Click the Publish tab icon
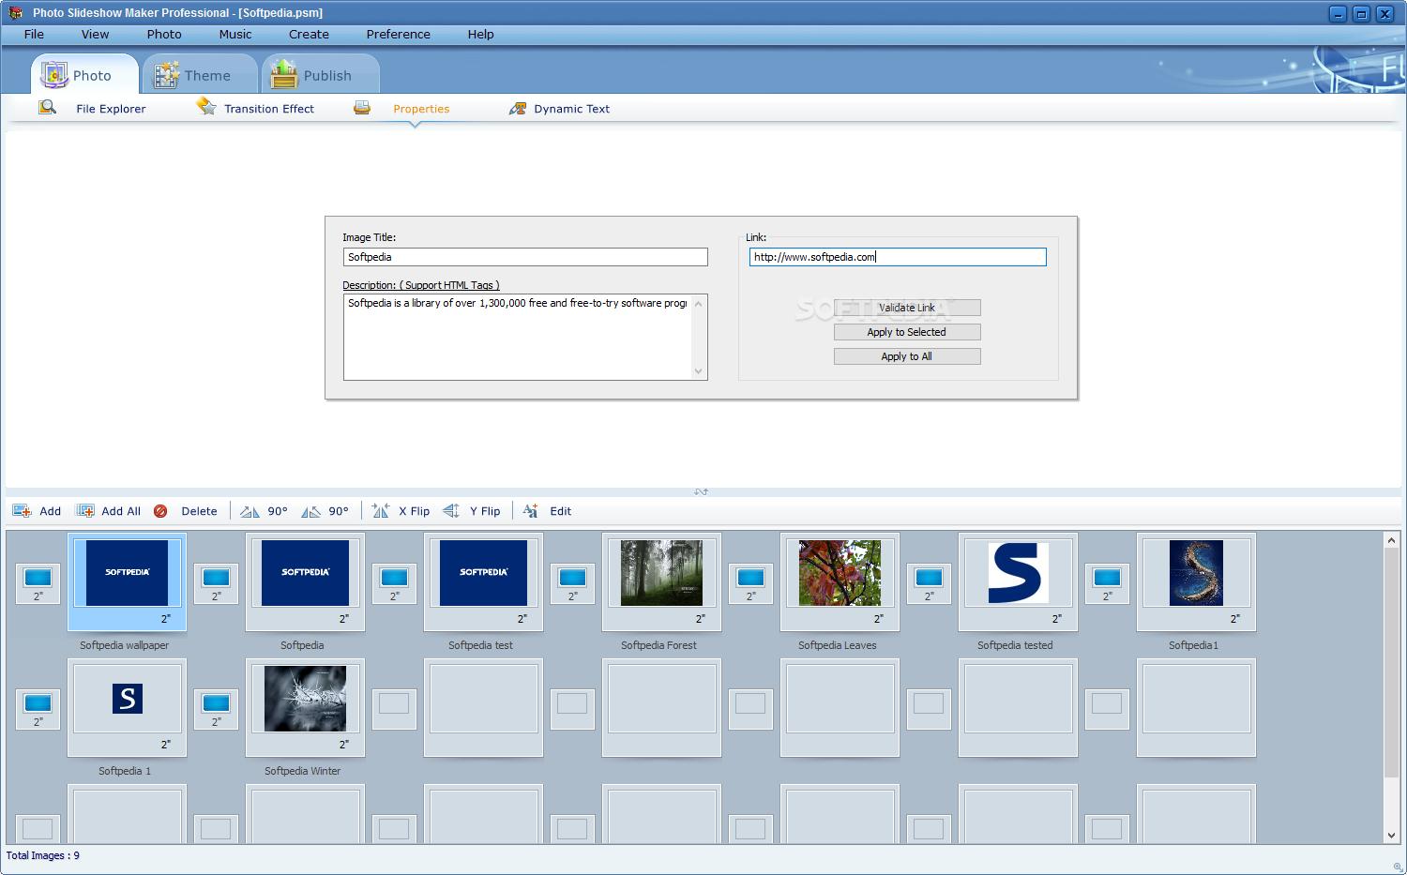1407x875 pixels. (x=284, y=74)
